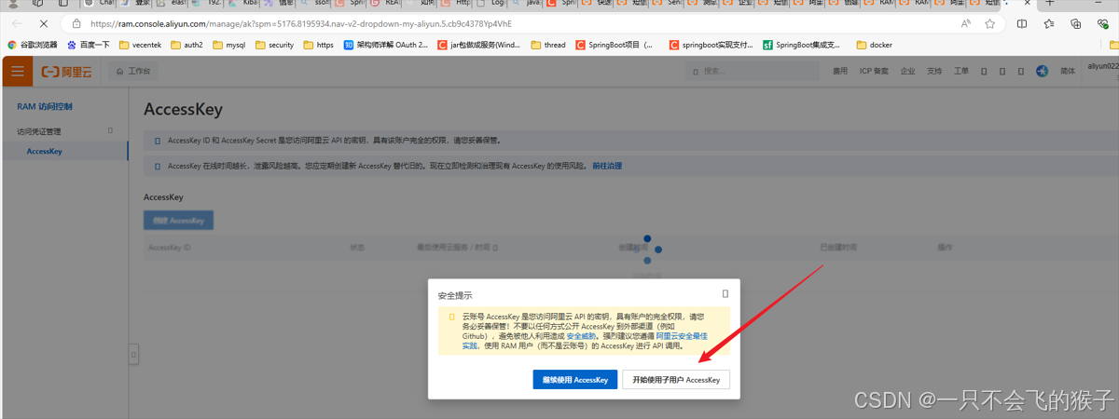Screen dimensions: 1119x419
Task: Open 百度一下 bookmark
Action: (88, 44)
